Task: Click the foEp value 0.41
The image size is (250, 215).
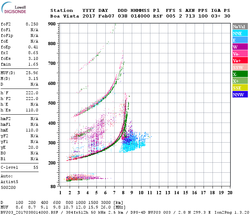Action: pos(33,47)
